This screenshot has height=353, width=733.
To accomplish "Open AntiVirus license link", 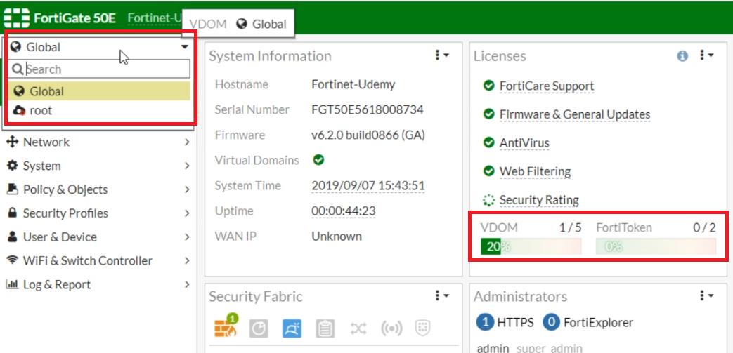I will coord(524,143).
